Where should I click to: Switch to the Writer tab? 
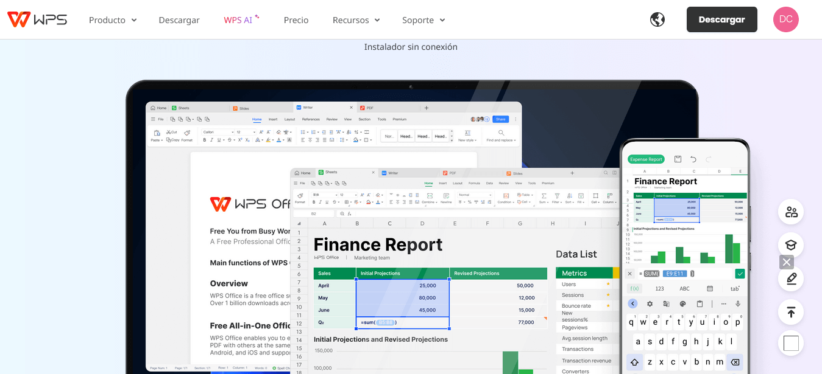point(390,172)
